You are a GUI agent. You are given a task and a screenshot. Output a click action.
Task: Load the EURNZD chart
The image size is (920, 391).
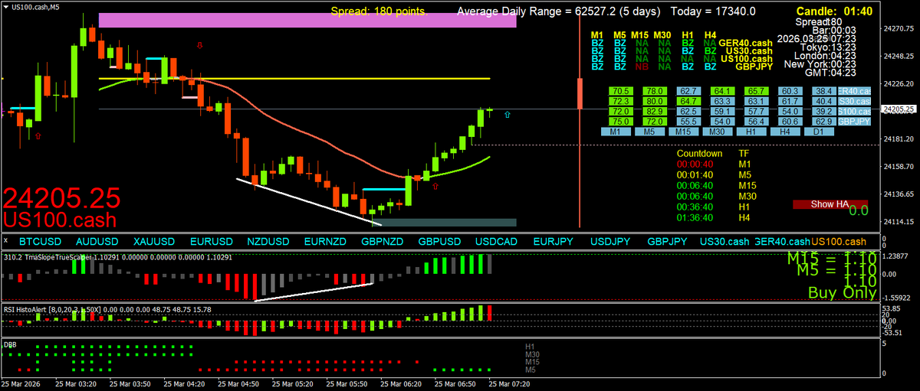coord(325,242)
